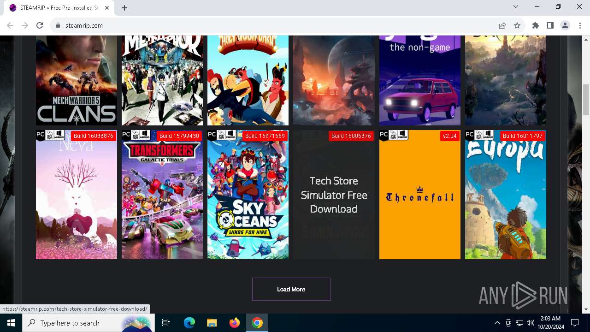Click Build 15799430 badge on Transformers
Viewport: 590px width, 332px height.
pyautogui.click(x=179, y=136)
